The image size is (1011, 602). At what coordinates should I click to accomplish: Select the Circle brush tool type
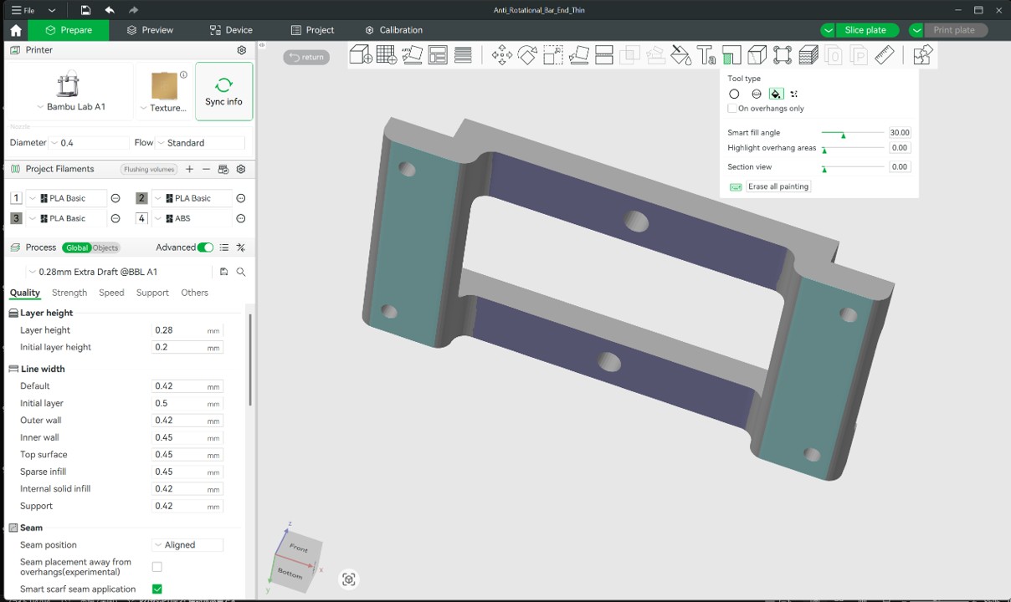point(734,94)
